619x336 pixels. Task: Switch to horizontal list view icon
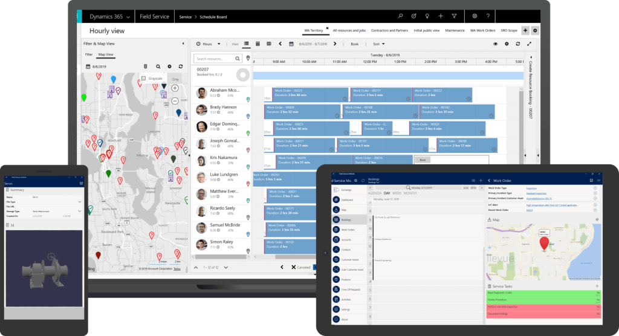point(247,44)
